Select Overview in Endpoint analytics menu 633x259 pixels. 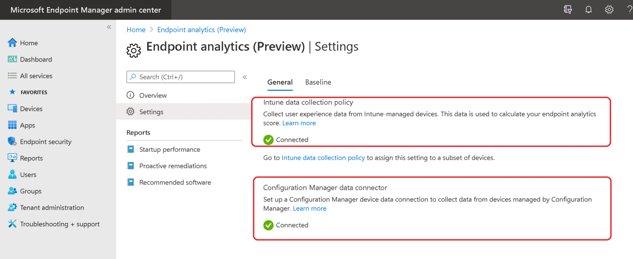153,95
